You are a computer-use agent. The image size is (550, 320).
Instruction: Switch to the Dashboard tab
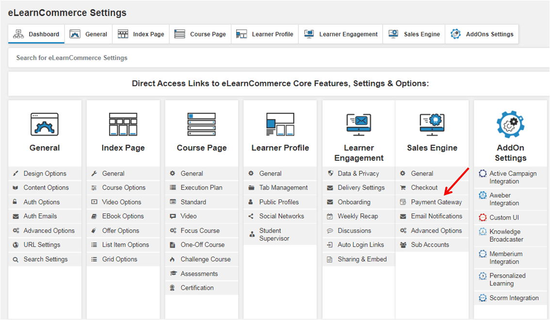(36, 34)
